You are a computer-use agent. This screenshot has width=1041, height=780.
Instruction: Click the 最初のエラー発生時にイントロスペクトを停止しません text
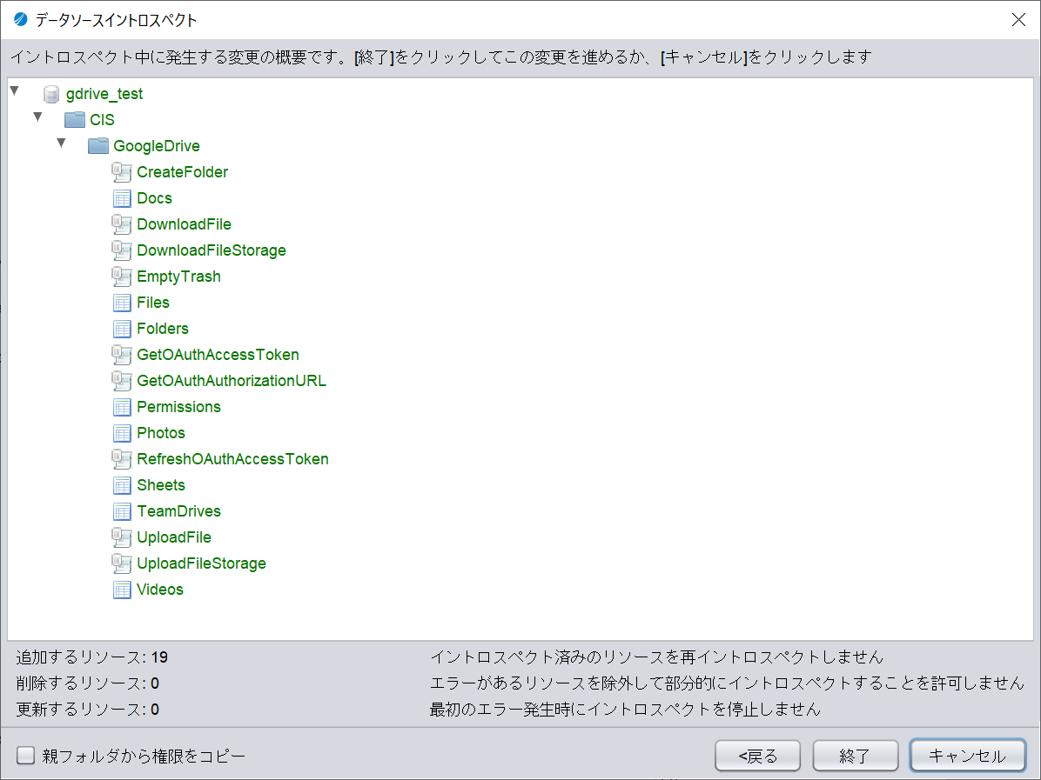[626, 710]
